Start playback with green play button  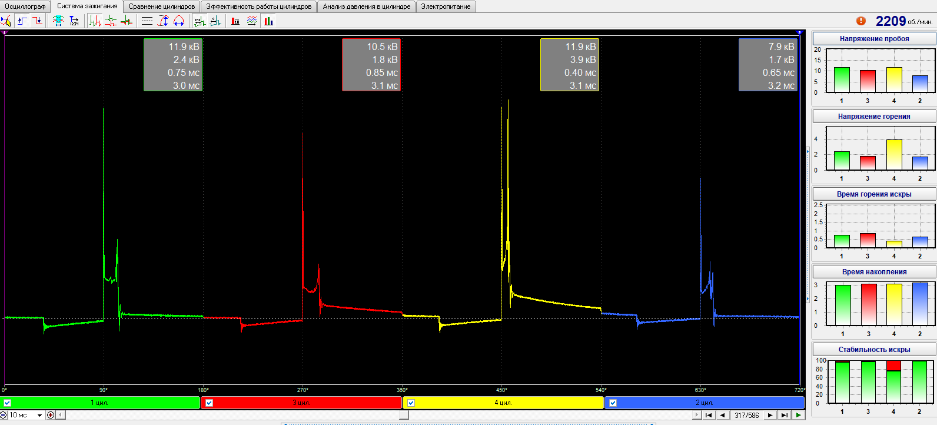click(798, 415)
